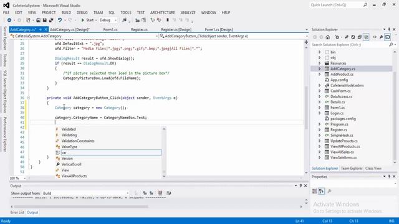The height and width of the screenshot is (224, 399).
Task: Toggle Word Wrap icon in Output panel
Action: pos(169,194)
